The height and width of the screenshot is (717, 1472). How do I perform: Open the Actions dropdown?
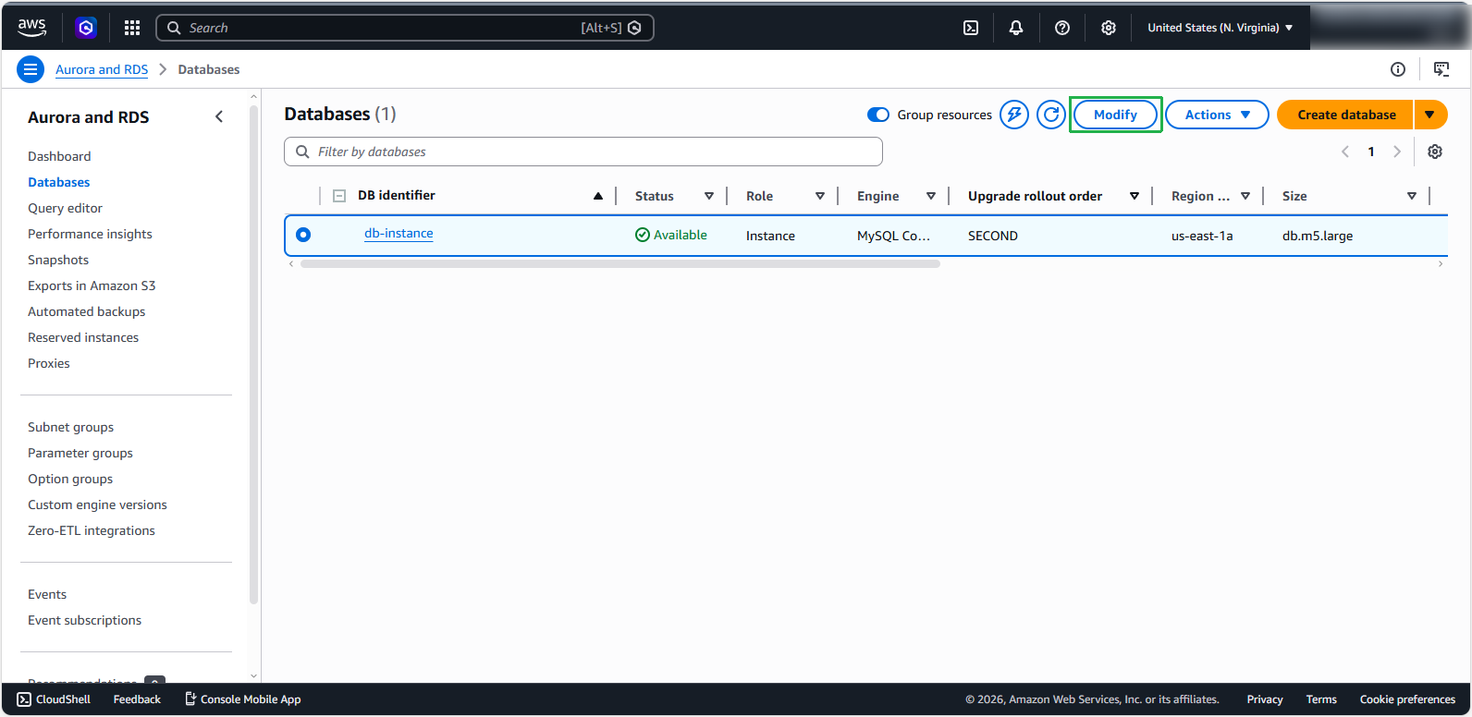[1217, 115]
